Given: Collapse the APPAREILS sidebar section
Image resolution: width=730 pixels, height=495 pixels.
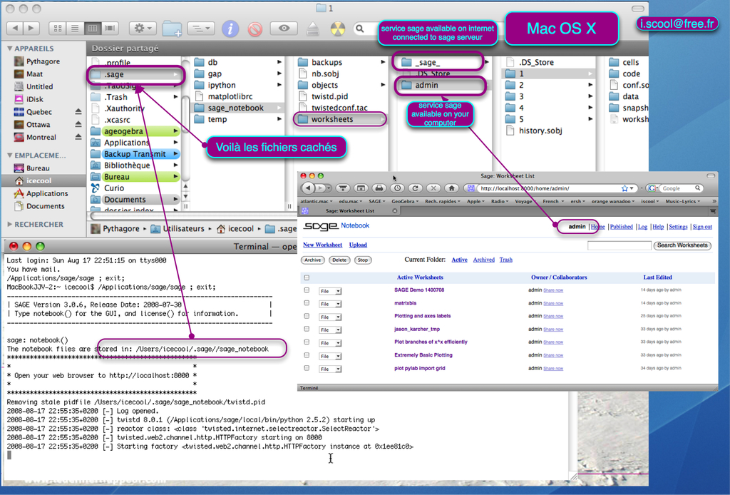Looking at the screenshot, I should (10, 49).
